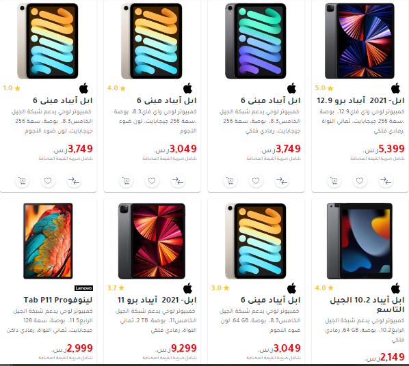Screen dimensions: 409x366
Task: Open the ابل آيباد 10.2 الجيل التاسع title
Action: (367, 305)
